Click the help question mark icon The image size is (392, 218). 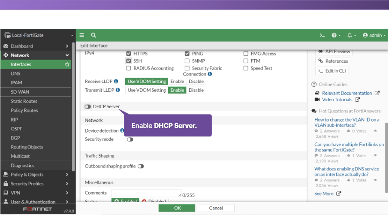click(x=334, y=35)
